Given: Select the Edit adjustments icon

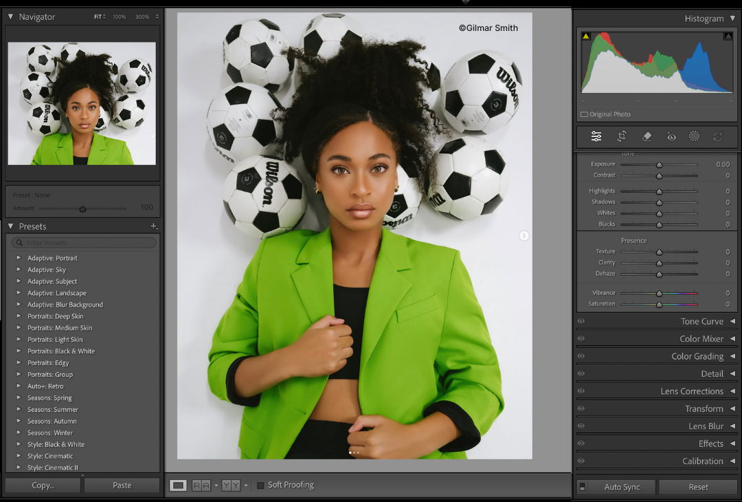Looking at the screenshot, I should pyautogui.click(x=596, y=136).
